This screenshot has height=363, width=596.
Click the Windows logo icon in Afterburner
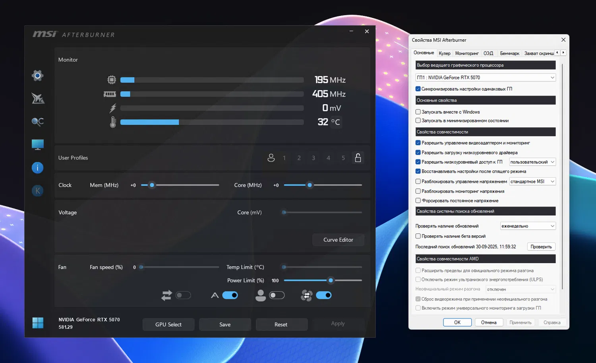(x=38, y=323)
